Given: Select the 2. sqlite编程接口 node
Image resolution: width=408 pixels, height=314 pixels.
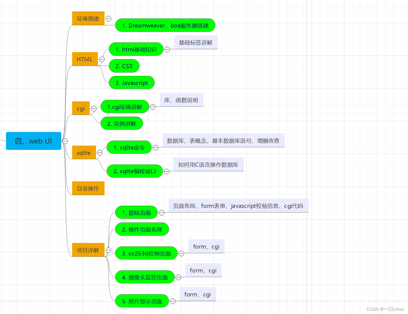Looking at the screenshot, I should pyautogui.click(x=135, y=171).
